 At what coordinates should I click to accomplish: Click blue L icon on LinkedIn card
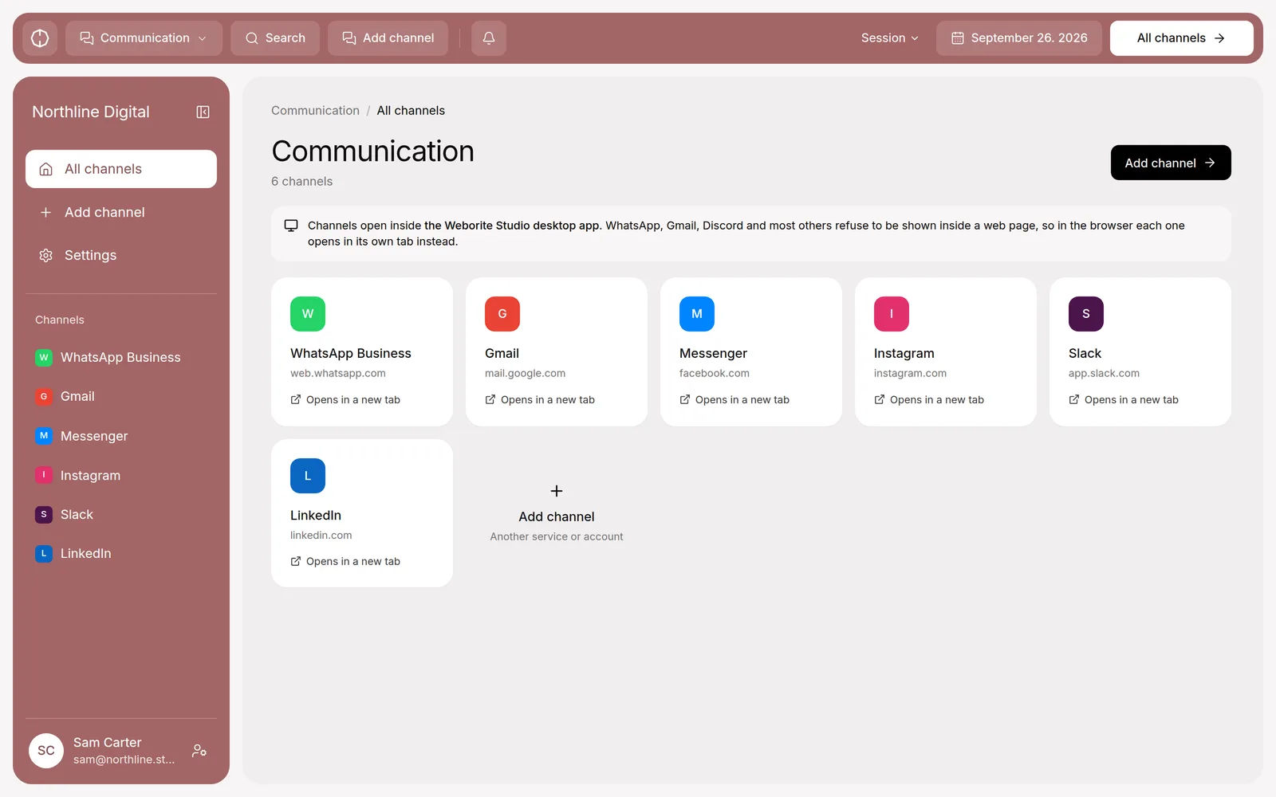point(308,476)
